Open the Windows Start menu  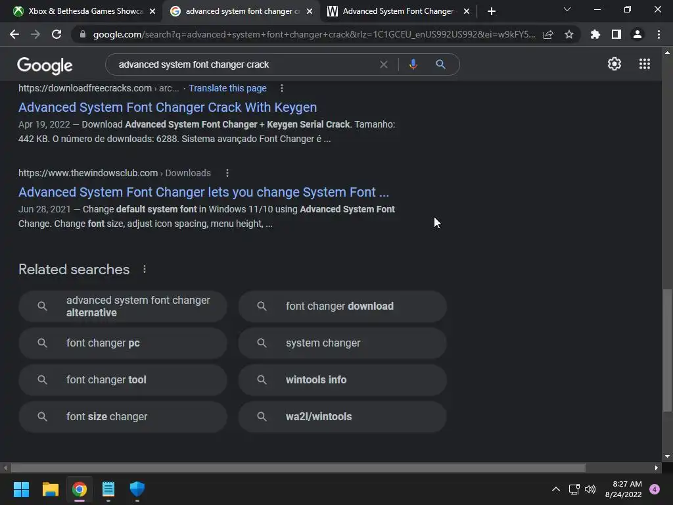21,489
